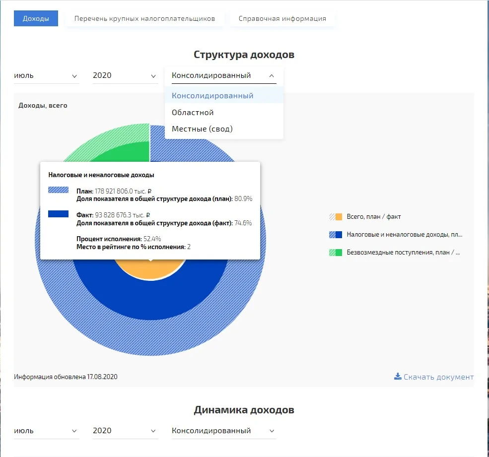Click the chevron arrow of upper 2020 dropdown
The width and height of the screenshot is (489, 457).
tap(153, 76)
